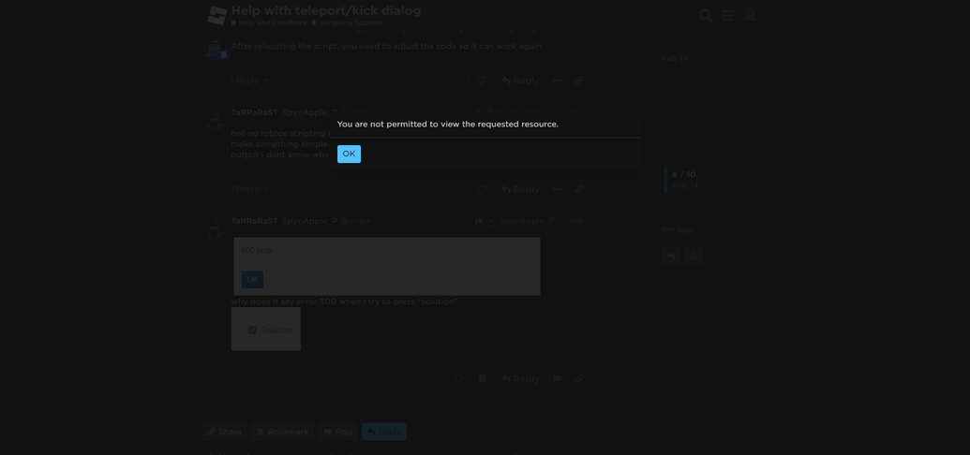
Task: Open SpynApple_P name on 500 error post
Action: [x=310, y=221]
